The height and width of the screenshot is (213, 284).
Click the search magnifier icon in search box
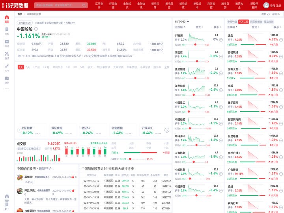coord(84,5)
